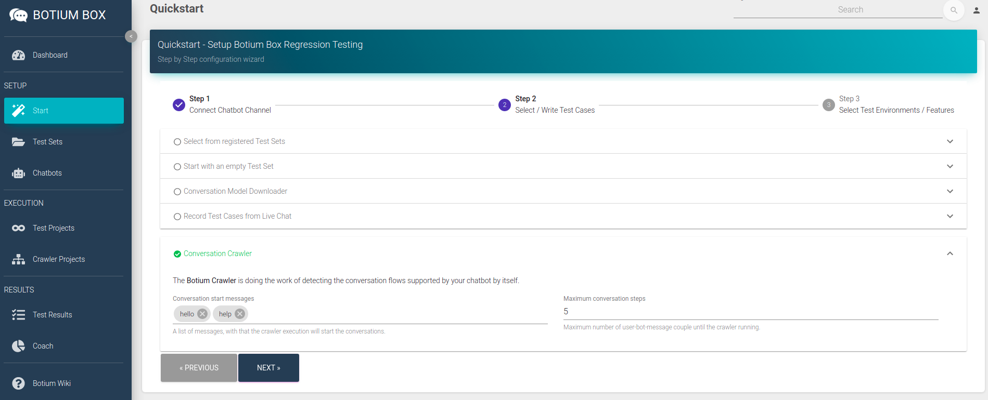Open Dashboard in the sidebar
988x400 pixels.
click(64, 55)
